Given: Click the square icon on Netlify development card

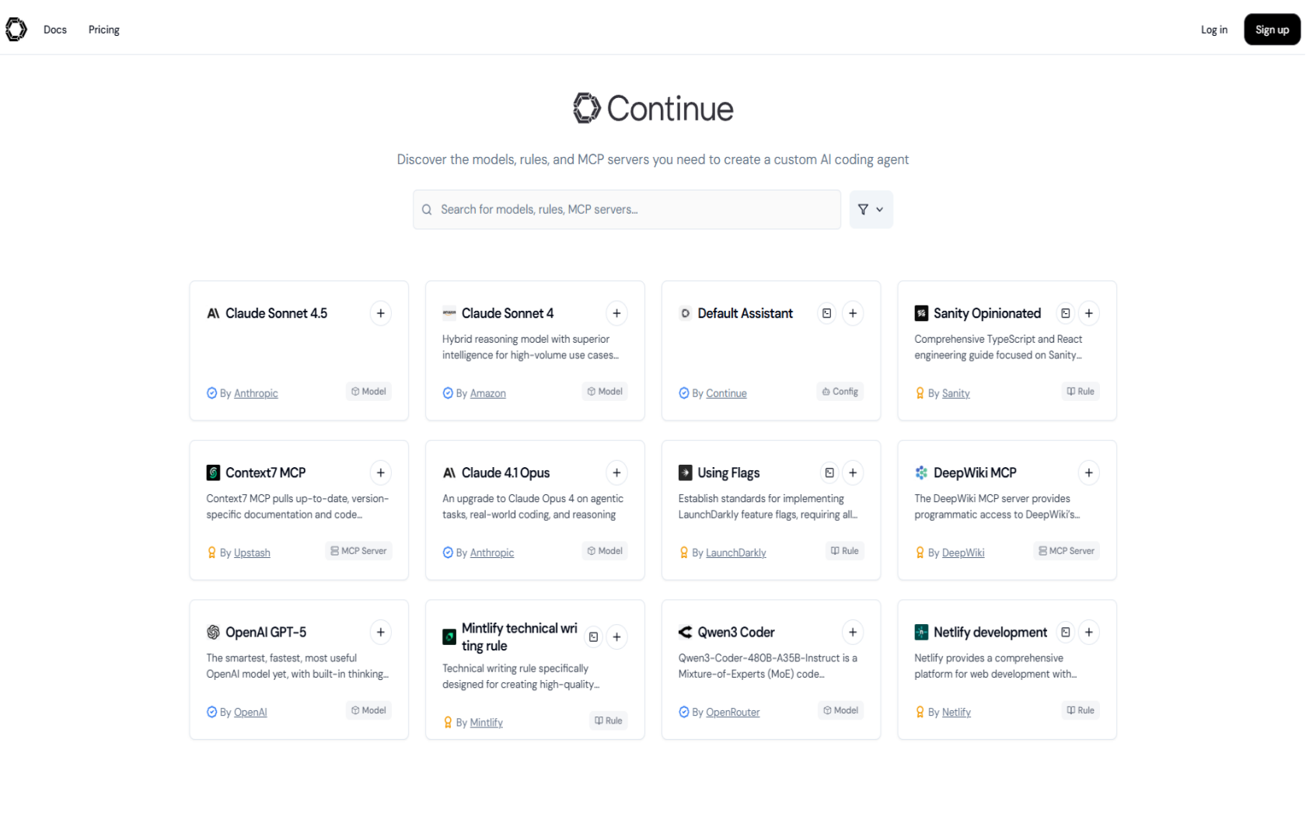Looking at the screenshot, I should coord(1066,632).
